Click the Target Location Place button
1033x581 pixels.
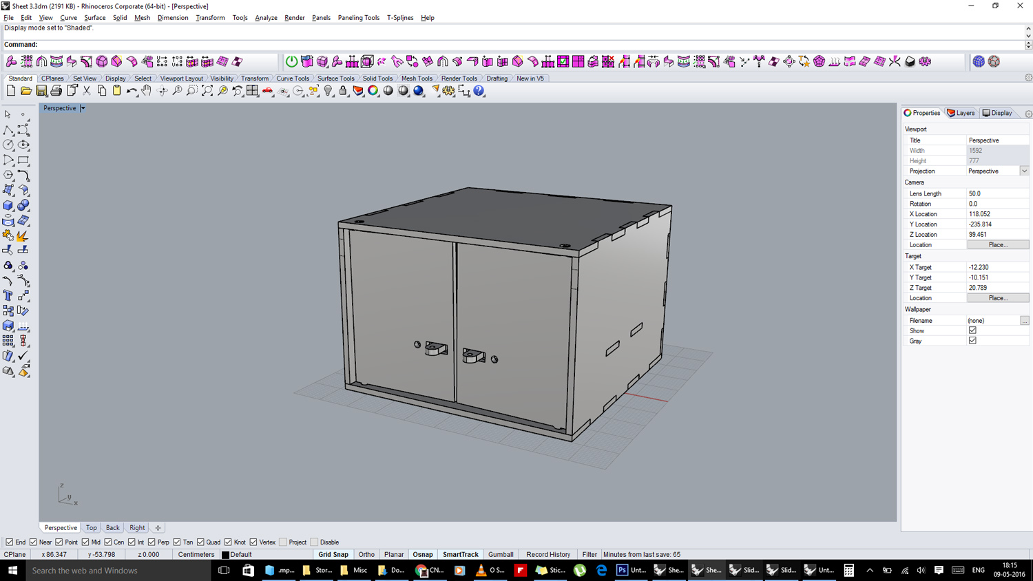click(998, 298)
